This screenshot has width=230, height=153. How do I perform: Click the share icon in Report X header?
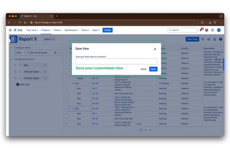(209, 39)
